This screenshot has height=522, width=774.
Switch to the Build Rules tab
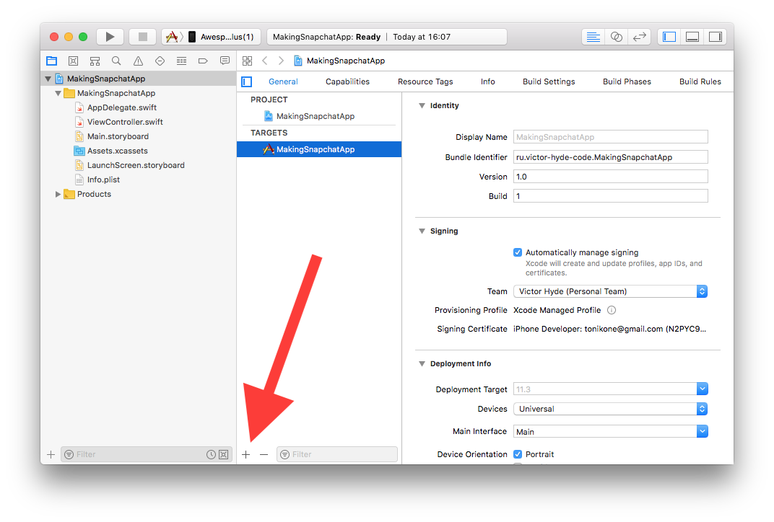700,81
